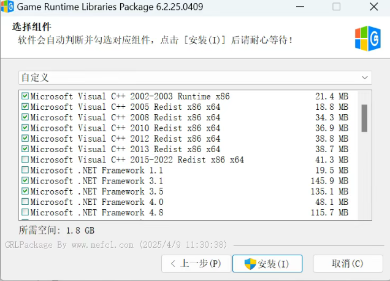The width and height of the screenshot is (390, 281).
Task: Select 'Microsoft Visual C++ 2015-2022 Redist x86 x64' text
Action: [137, 160]
